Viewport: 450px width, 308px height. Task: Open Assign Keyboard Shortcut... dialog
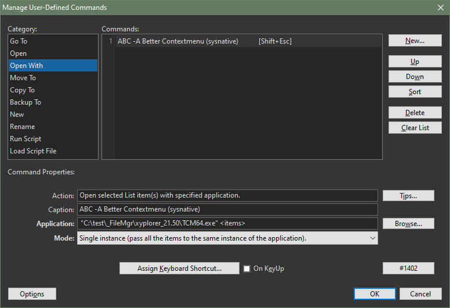pyautogui.click(x=179, y=268)
